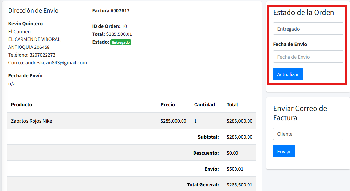Click the Cantidad column header
350x191 pixels.
[204, 105]
